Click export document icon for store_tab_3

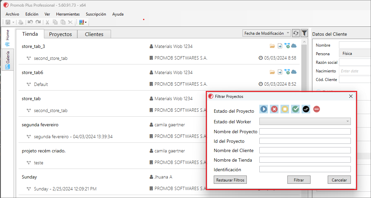click(280, 46)
